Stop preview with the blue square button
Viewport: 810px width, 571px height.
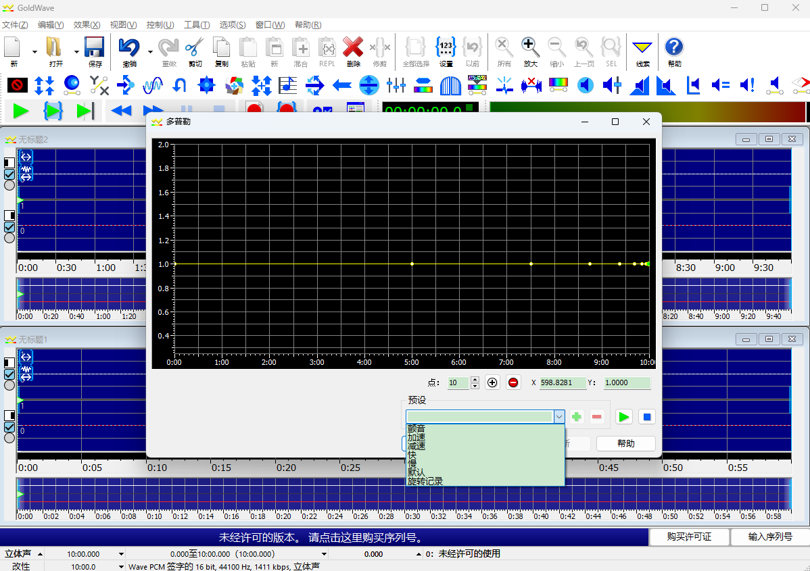click(647, 417)
